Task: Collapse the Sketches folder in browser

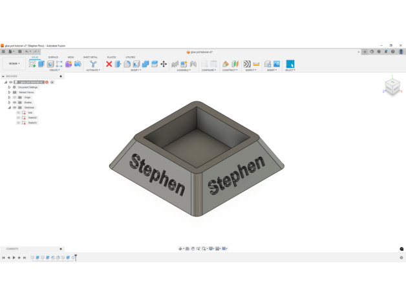Action: [10, 108]
